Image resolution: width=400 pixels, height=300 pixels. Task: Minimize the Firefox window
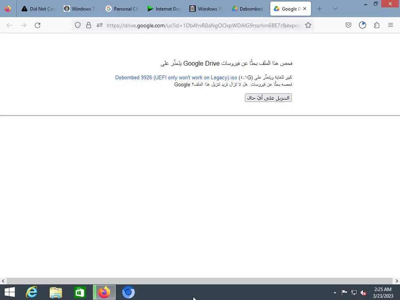click(x=365, y=4)
